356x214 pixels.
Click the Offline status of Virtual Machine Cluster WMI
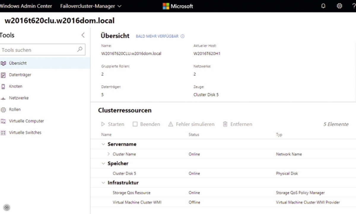(x=194, y=202)
